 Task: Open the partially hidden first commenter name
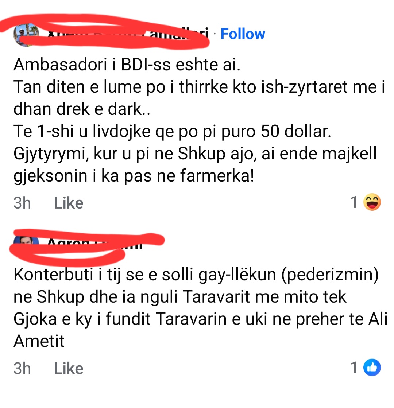pyautogui.click(x=128, y=34)
